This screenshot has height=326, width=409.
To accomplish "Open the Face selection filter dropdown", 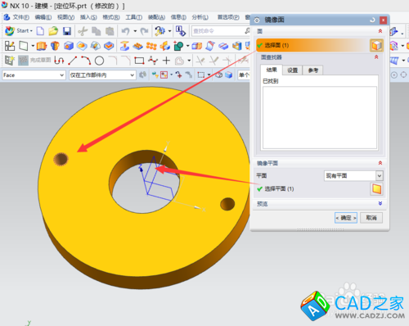I will point(34,75).
